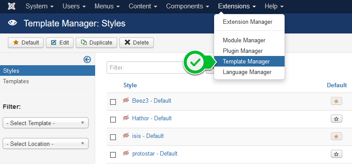Click the Joomla logo icon
This screenshot has width=352, height=167.
pyautogui.click(x=11, y=6)
